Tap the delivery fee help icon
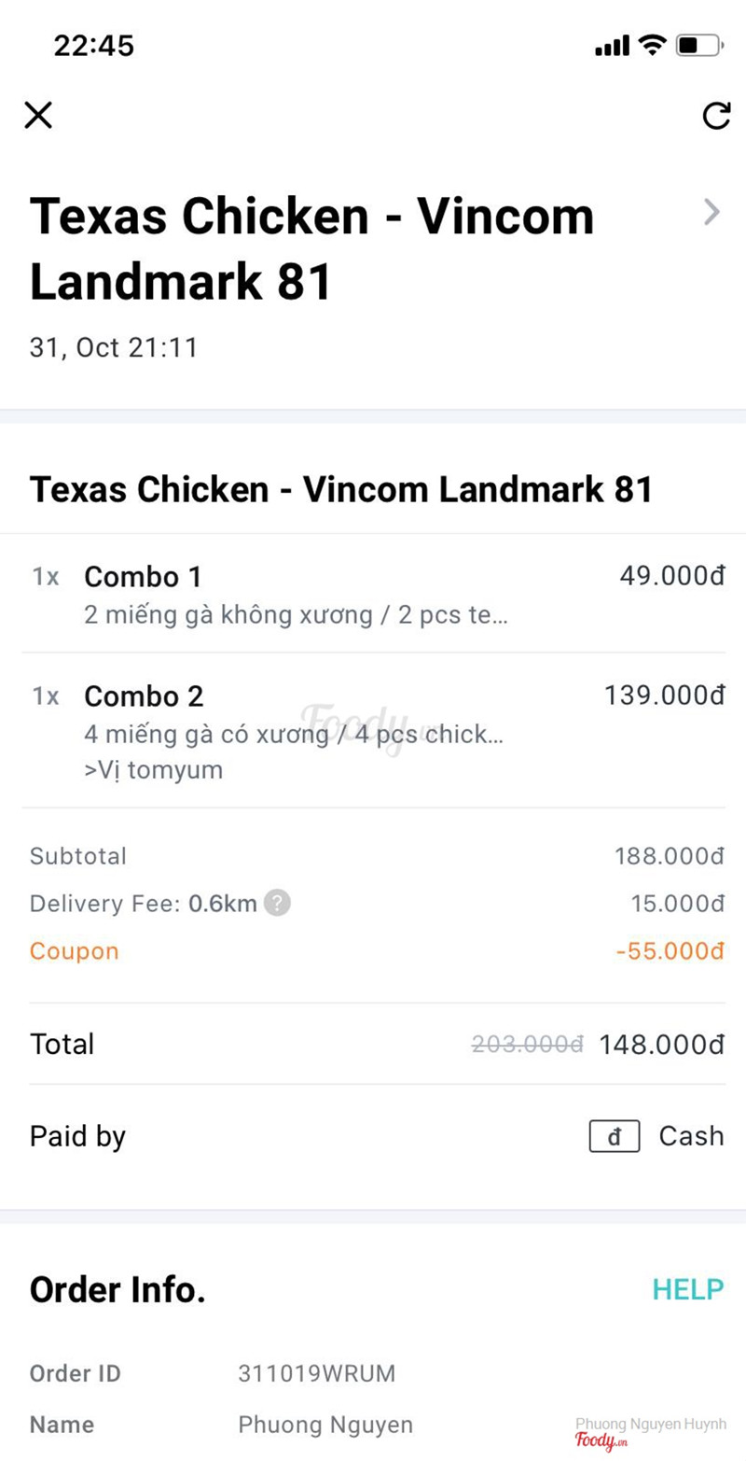746x1461 pixels. (x=277, y=904)
